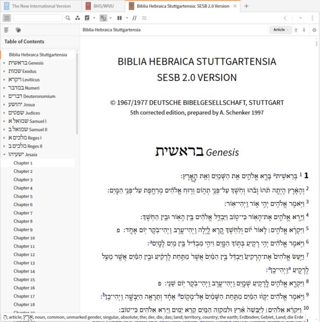Open the three-dots visual filters icon
The width and height of the screenshot is (320, 322).
pyautogui.click(x=77, y=18)
